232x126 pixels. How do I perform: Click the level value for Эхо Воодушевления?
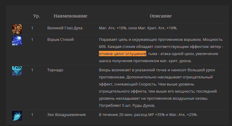point(32,115)
